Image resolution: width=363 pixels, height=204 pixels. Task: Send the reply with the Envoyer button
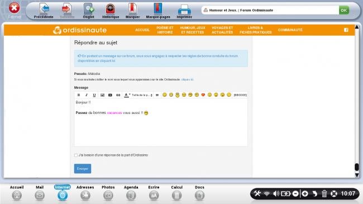(83, 169)
